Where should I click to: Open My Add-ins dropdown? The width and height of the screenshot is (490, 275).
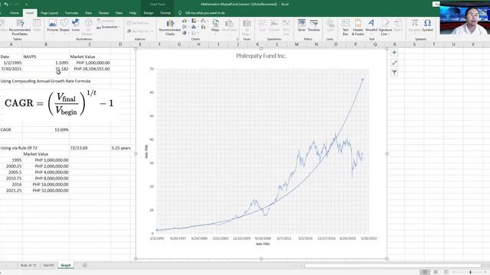click(x=139, y=31)
